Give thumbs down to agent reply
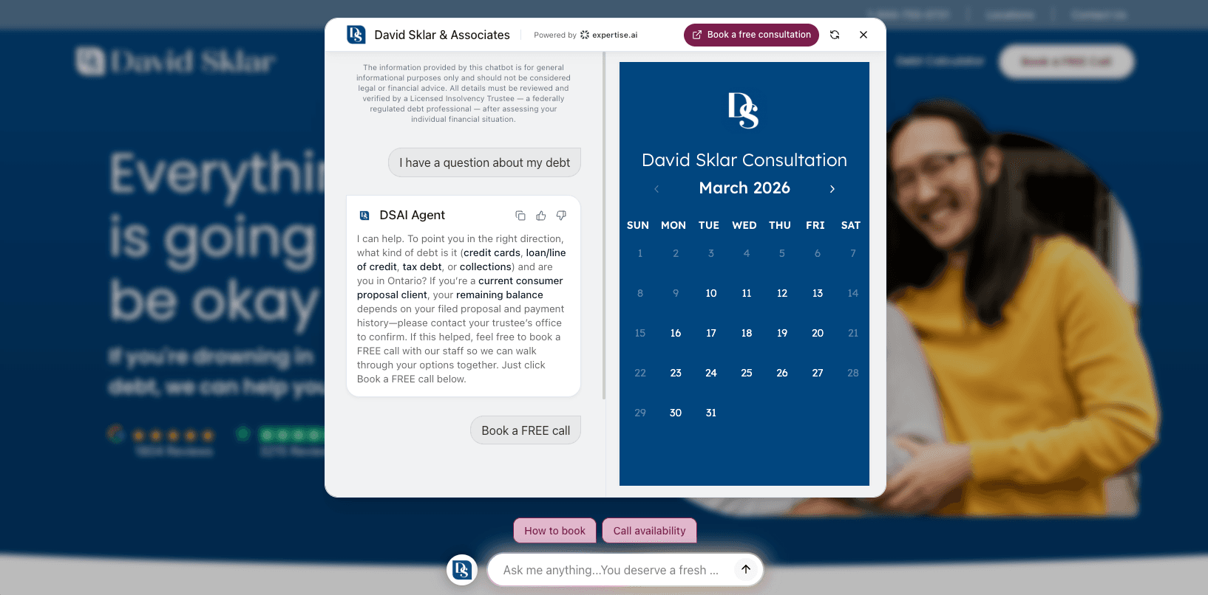 (x=561, y=216)
